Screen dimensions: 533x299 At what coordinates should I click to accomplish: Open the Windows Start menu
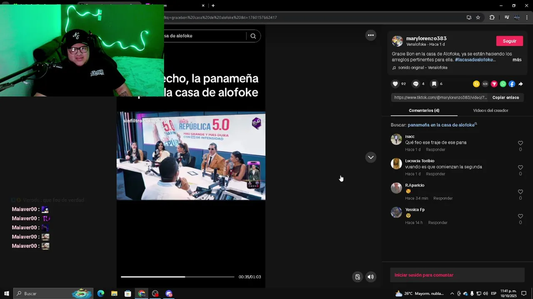(6, 294)
